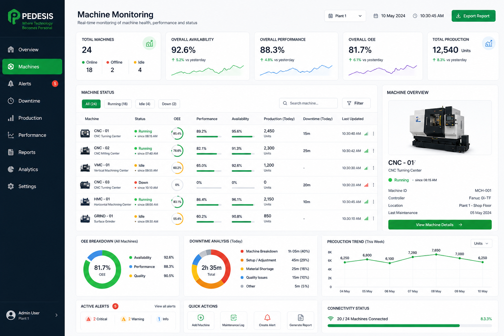
Task: Click the HMC - 01 machine thumbnail icon
Action: coord(85,202)
